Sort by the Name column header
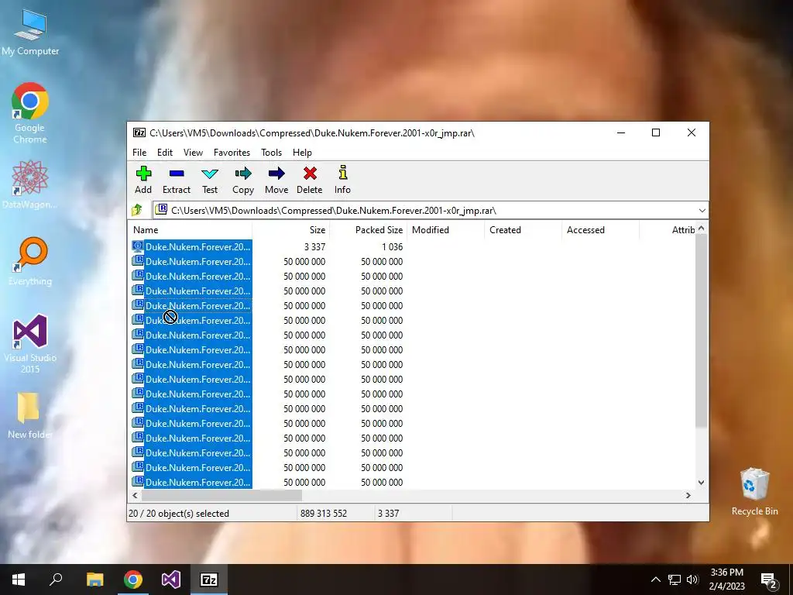The width and height of the screenshot is (793, 595). point(191,229)
